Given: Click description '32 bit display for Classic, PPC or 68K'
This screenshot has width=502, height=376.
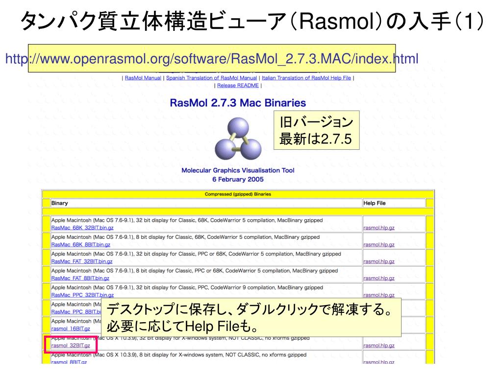Looking at the screenshot, I should coord(196,254).
